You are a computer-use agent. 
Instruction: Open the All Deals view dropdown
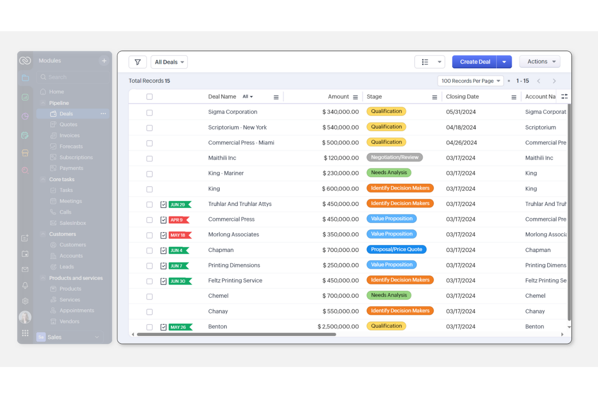click(x=169, y=62)
